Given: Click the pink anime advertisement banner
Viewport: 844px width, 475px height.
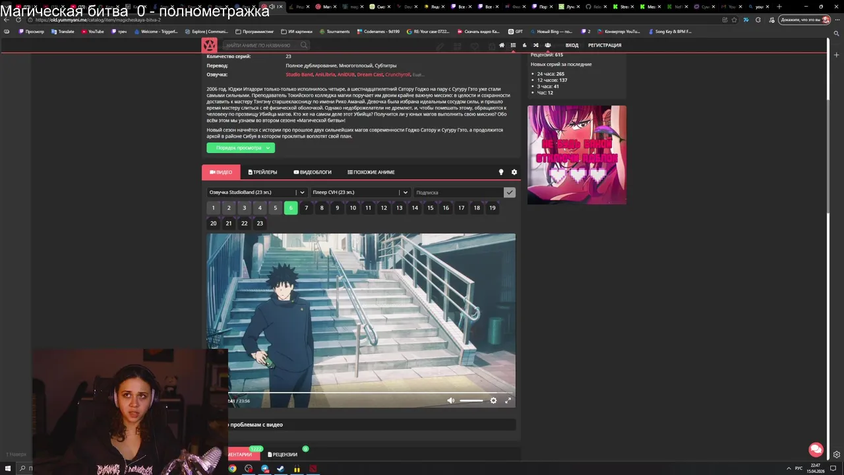Looking at the screenshot, I should (x=577, y=155).
